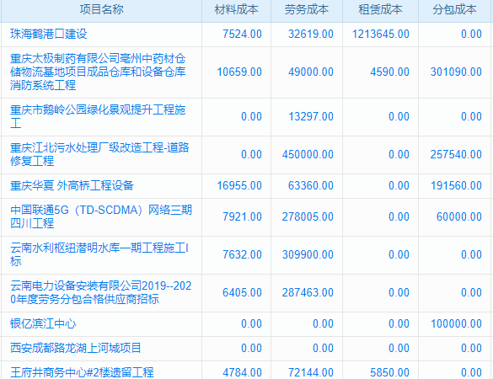
Task: Click the 项目名称 column header
Action: pyautogui.click(x=101, y=9)
